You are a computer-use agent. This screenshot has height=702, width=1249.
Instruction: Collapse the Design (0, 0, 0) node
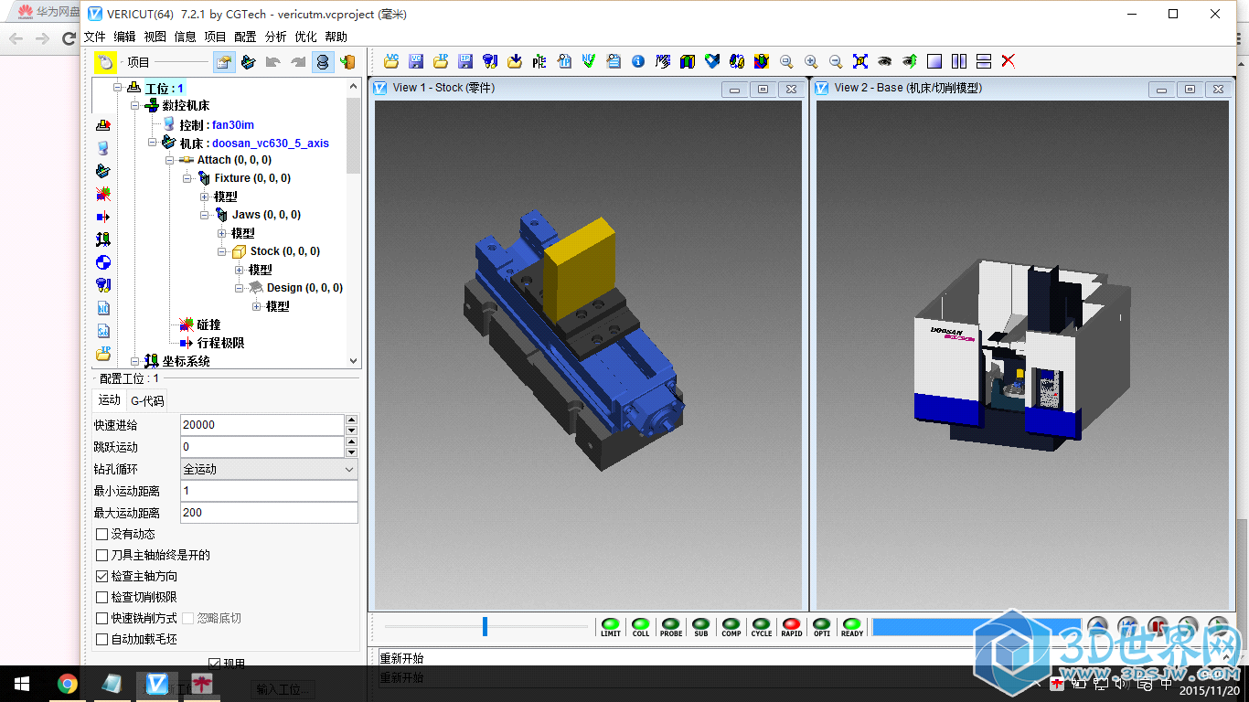click(x=240, y=288)
